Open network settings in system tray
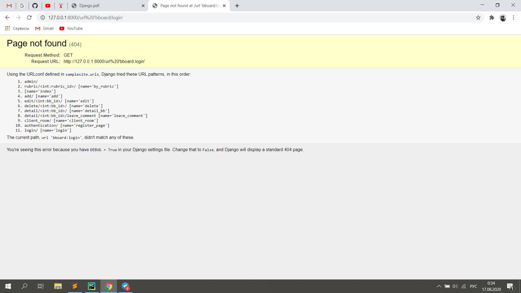The image size is (521, 293). [x=464, y=286]
